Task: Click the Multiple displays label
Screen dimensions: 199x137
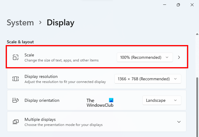Action: pos(40,119)
